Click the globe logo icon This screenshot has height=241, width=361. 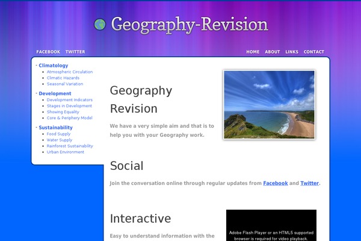[x=100, y=24]
